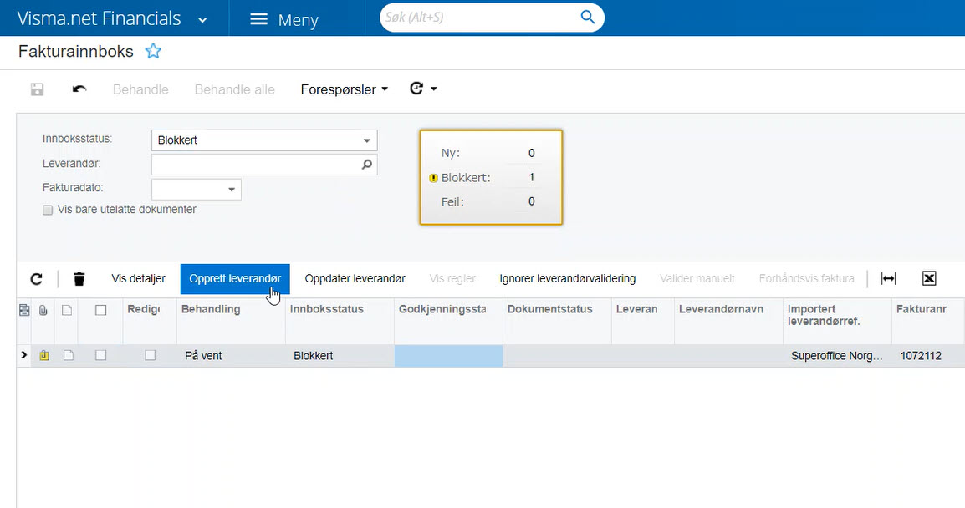Select the Superoffice row with its checkbox
This screenshot has width=965, height=508.
pyautogui.click(x=101, y=355)
